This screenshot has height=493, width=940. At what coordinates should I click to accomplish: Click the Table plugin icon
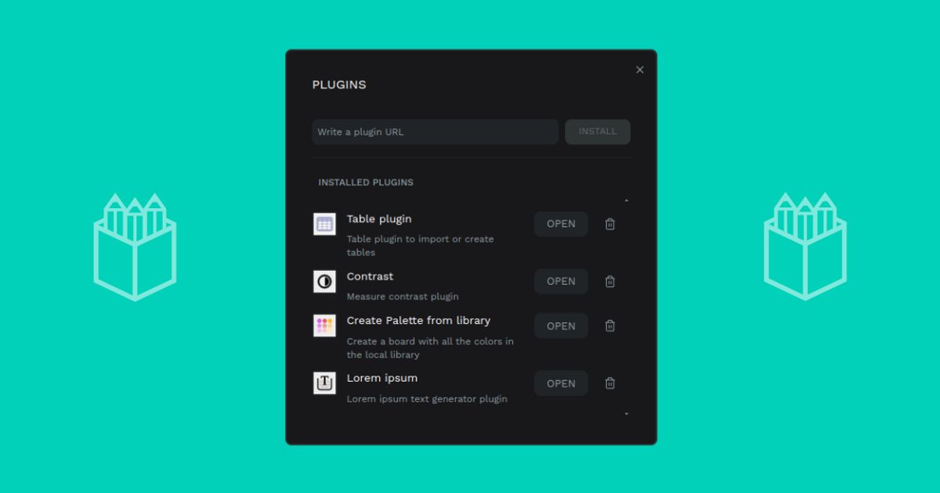pos(324,224)
